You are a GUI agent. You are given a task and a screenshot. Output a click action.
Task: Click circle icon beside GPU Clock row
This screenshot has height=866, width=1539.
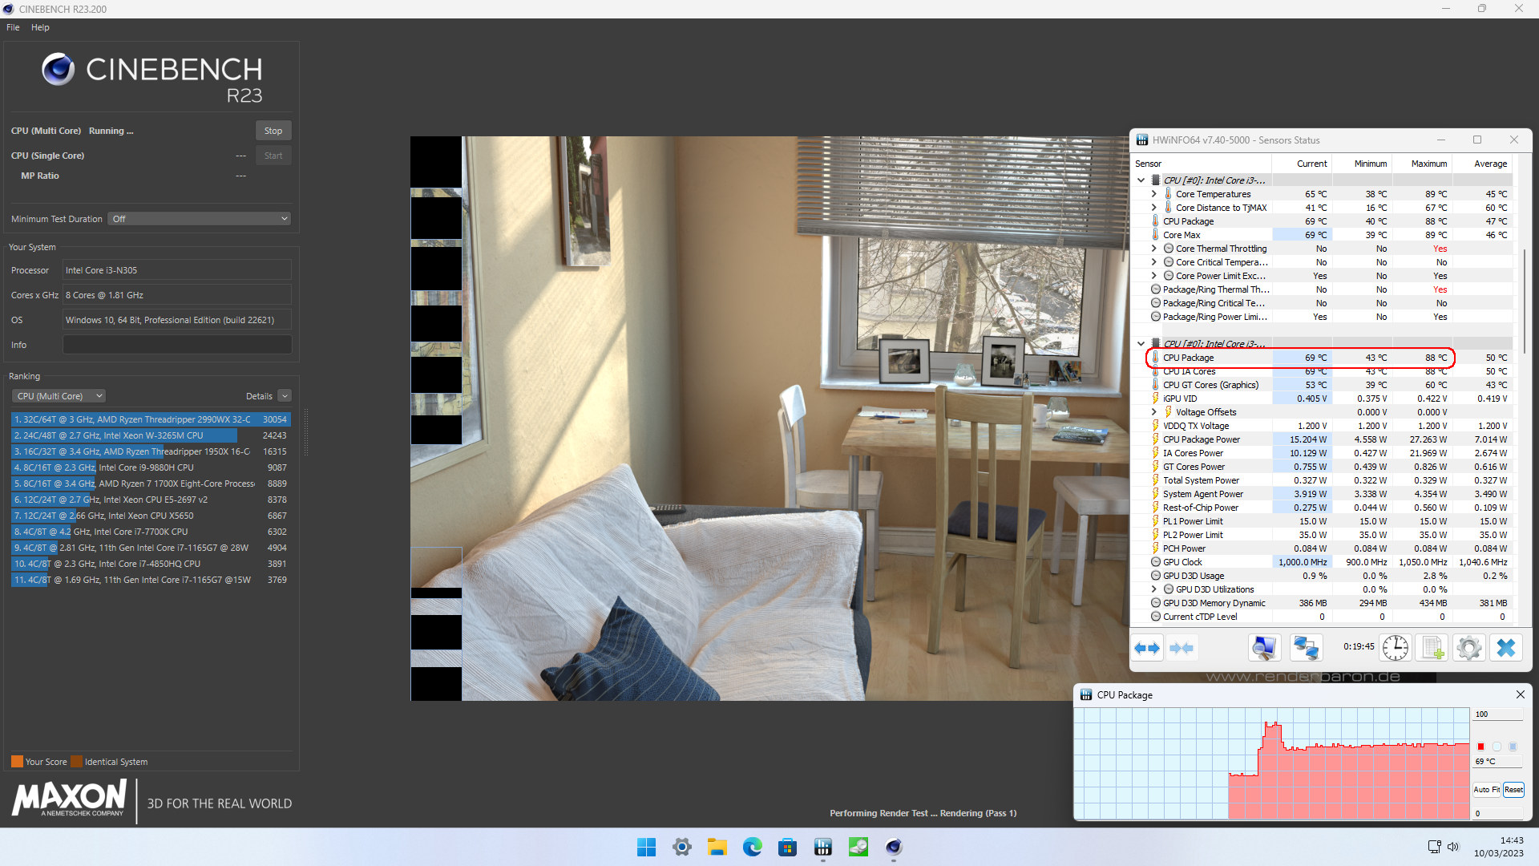coord(1156,562)
